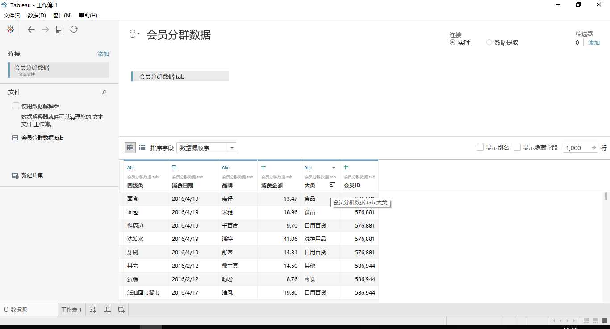Viewport: 610px width, 329px height.
Task: Click the refresh data source icon
Action: click(x=74, y=30)
